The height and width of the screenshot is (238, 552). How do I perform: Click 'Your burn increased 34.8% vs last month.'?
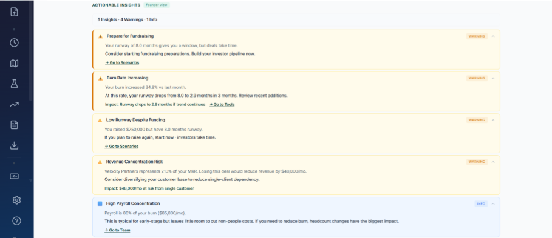146,87
